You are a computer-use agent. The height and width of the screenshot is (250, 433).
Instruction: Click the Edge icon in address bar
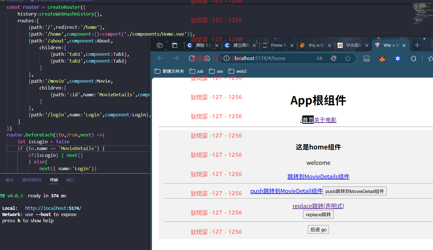334,58
